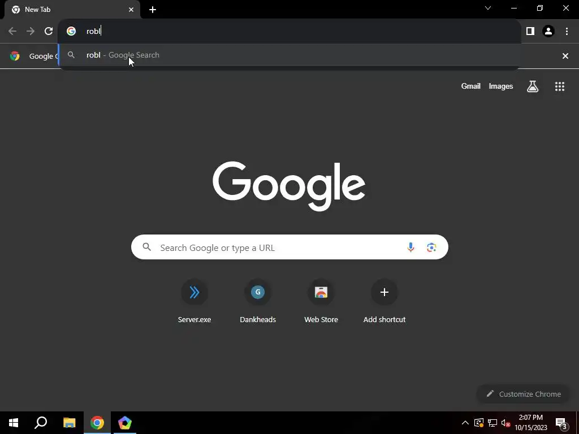Dismiss the info bar with the X
Image resolution: width=579 pixels, height=434 pixels.
pos(565,56)
